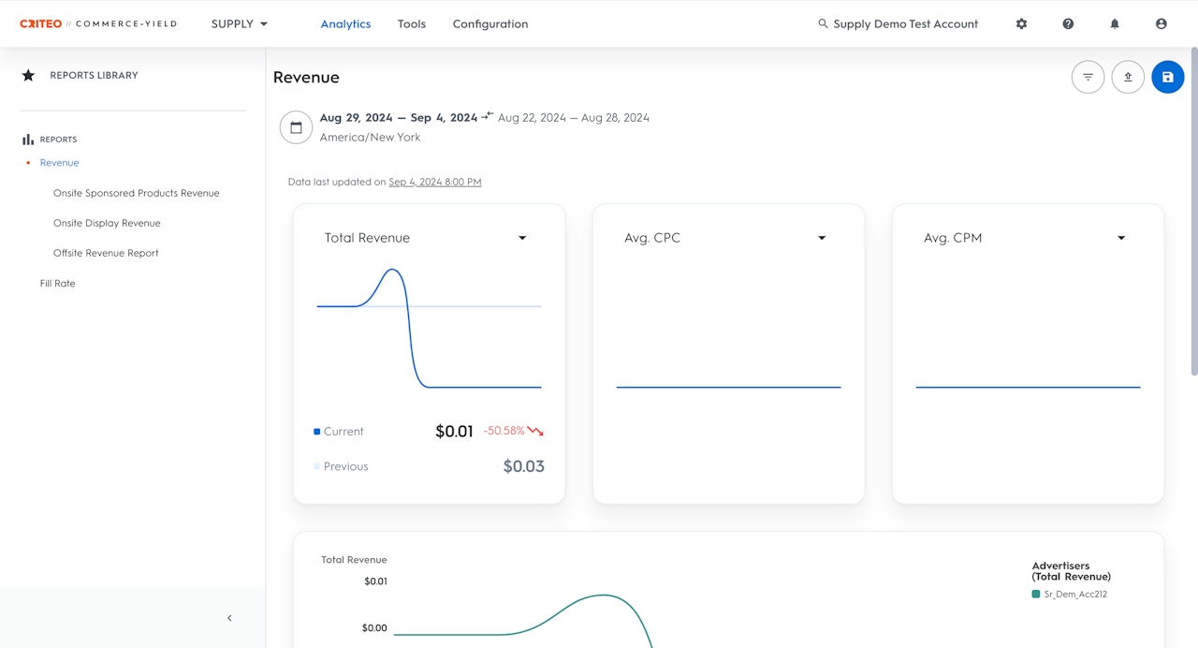
Task: Switch to the Tools tab
Action: (x=411, y=24)
